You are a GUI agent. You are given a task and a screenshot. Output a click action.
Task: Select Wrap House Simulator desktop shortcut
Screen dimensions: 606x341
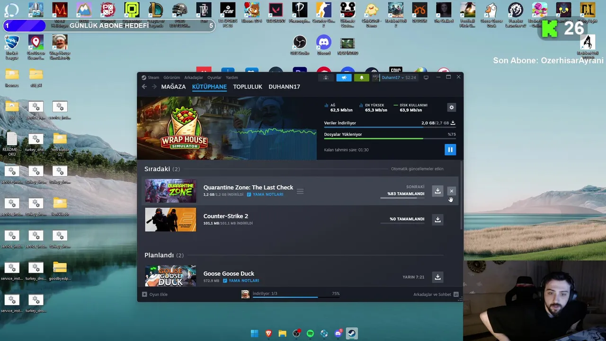pyautogui.click(x=60, y=48)
